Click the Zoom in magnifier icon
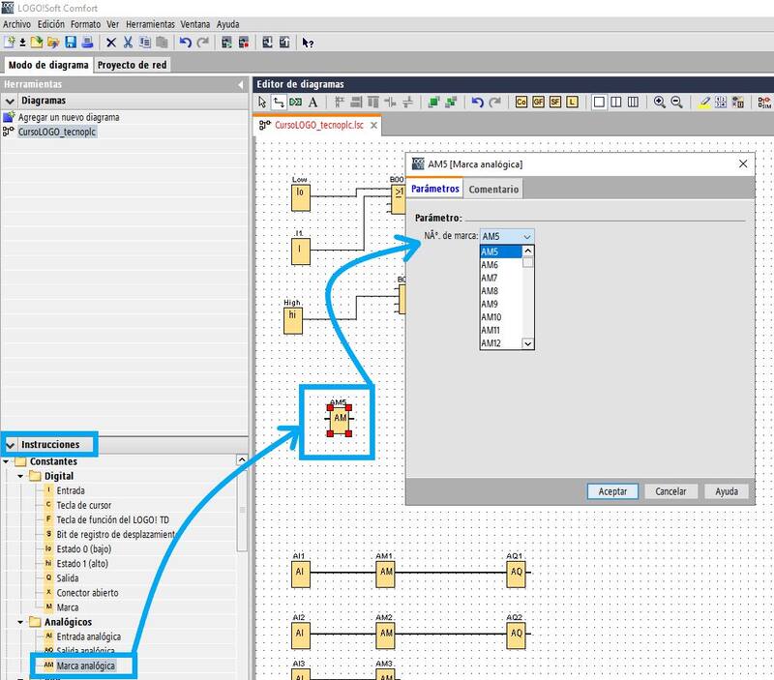774x680 pixels. pyautogui.click(x=660, y=102)
